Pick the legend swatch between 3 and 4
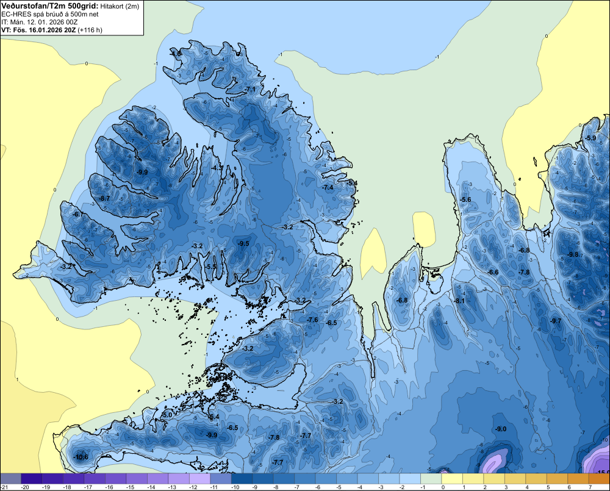The width and height of the screenshot is (610, 491). pos(515,479)
